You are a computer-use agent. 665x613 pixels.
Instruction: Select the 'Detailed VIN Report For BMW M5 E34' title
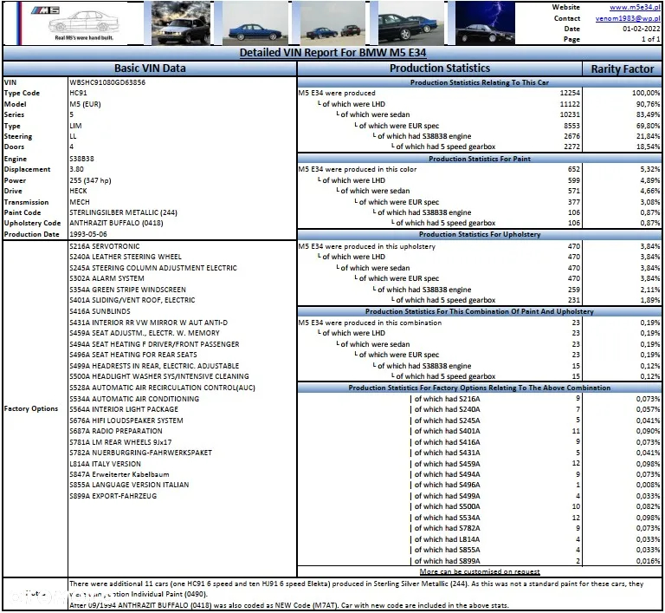click(332, 53)
